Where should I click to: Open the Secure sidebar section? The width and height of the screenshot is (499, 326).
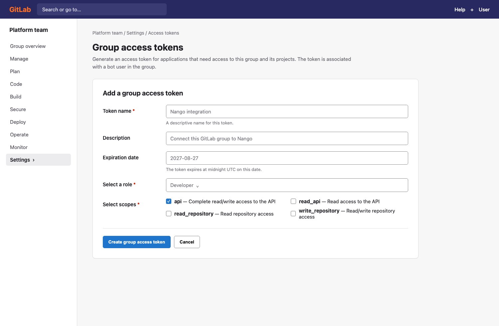[38, 109]
